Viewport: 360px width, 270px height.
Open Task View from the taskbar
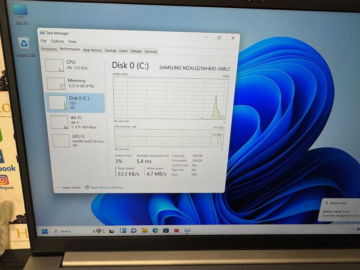pyautogui.click(x=112, y=231)
